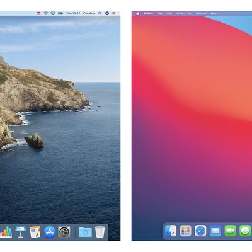Image resolution: width=252 pixels, height=252 pixels.
Task: Open the Window menu on Big Sur
Action: [x=201, y=14]
